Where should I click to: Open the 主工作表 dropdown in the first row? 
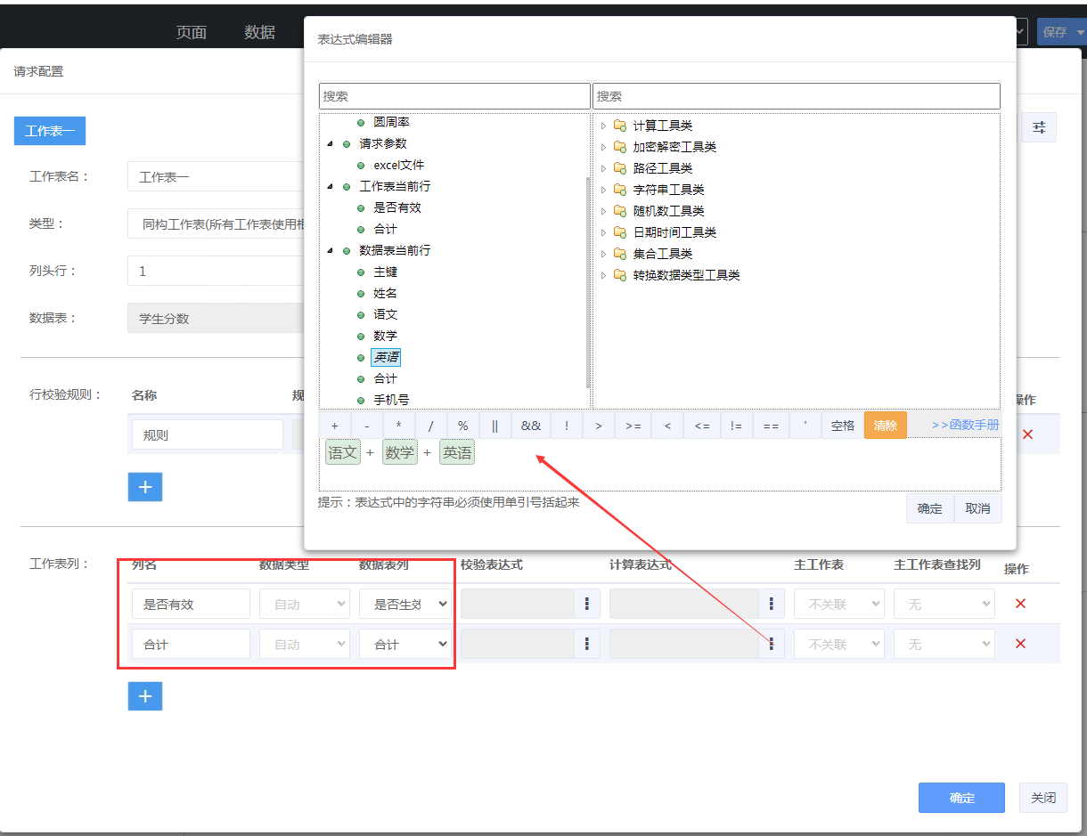point(838,604)
